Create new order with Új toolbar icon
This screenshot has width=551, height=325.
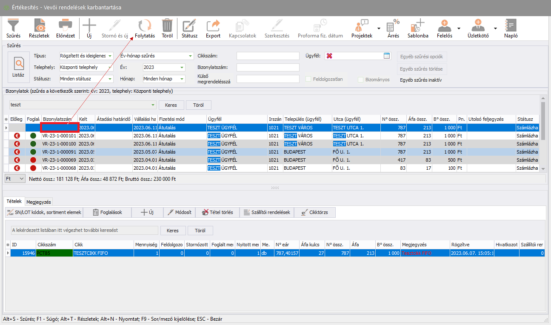click(x=89, y=26)
